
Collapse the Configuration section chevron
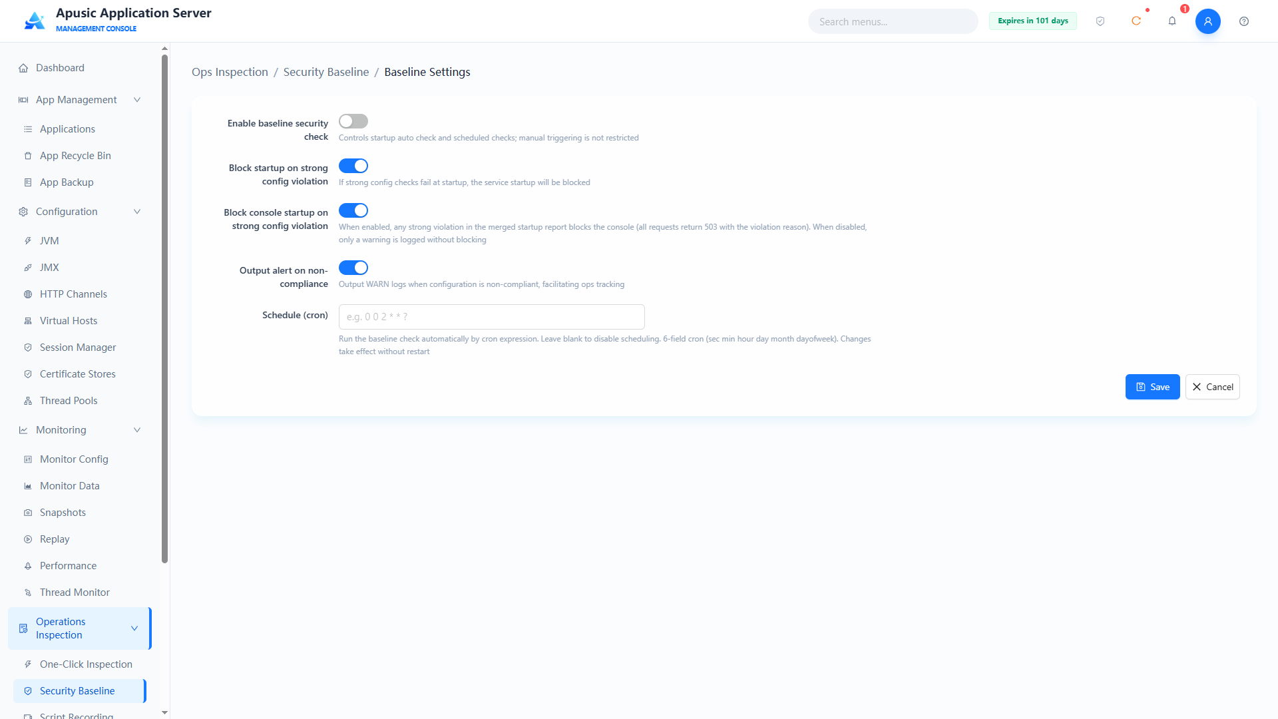137,212
